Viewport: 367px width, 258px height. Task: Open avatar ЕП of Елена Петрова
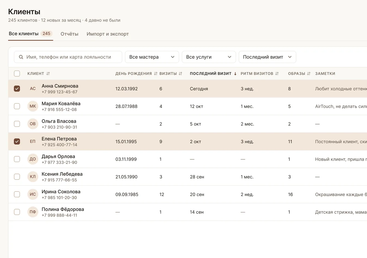pyautogui.click(x=33, y=142)
